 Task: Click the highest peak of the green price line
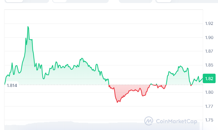coord(28,26)
